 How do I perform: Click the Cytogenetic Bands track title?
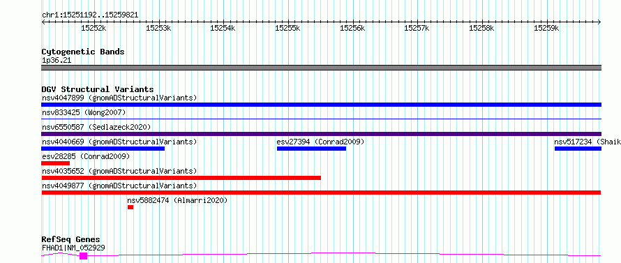click(83, 52)
